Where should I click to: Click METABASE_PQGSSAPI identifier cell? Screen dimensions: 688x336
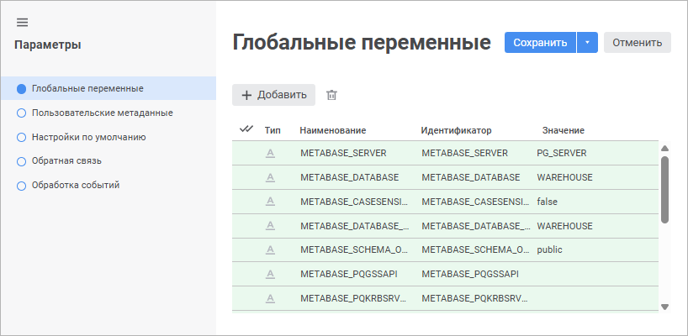coord(470,274)
